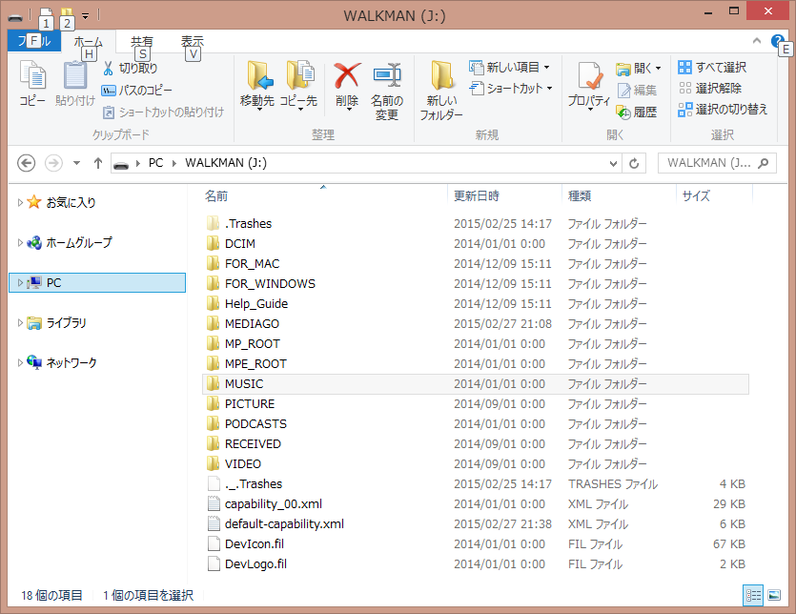Screen dimensions: 796x614
Task: Click the 開く (Open) ribbon button
Action: point(638,68)
